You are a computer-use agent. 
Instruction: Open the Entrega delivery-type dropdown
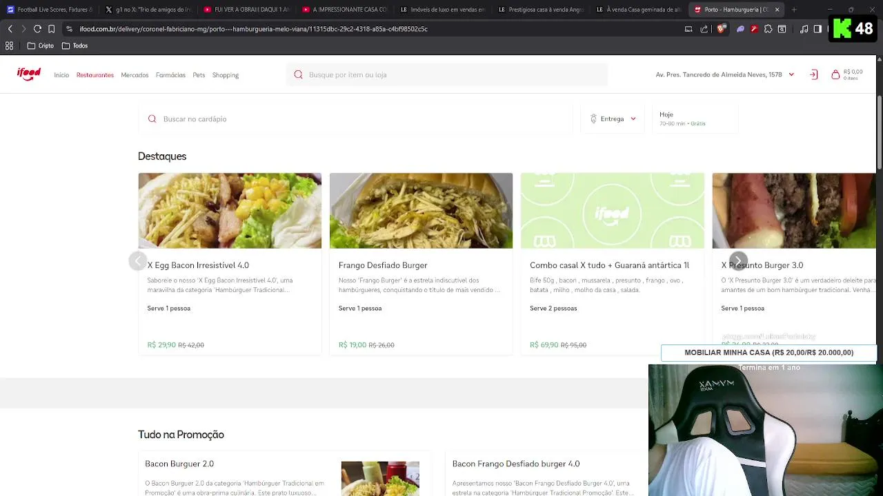613,119
